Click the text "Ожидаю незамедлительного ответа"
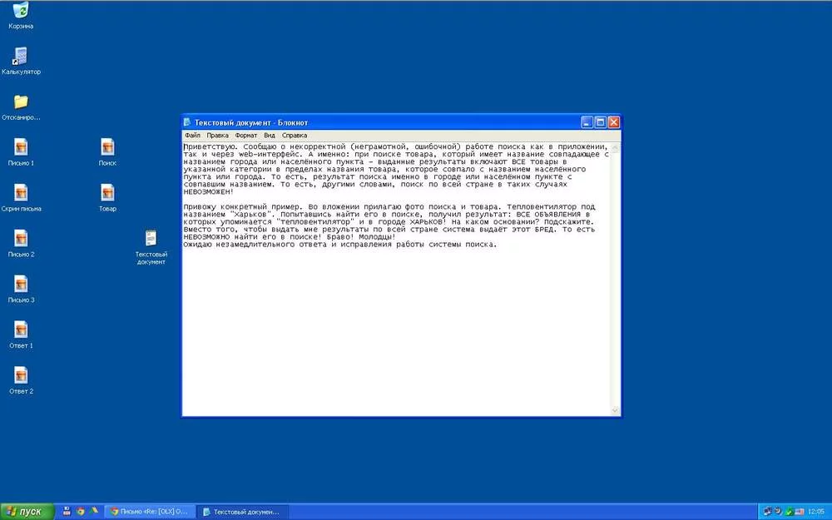This screenshot has height=520, width=832. coord(255,245)
